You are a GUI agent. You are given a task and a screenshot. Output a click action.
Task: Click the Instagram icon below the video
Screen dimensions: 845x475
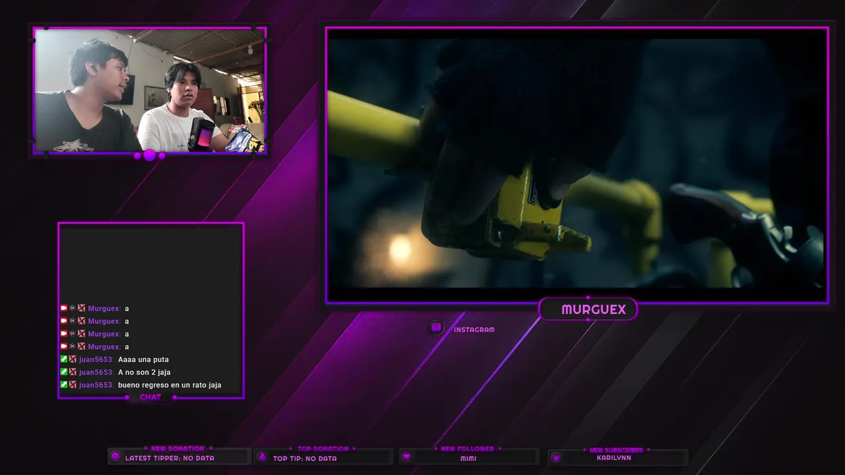436,327
